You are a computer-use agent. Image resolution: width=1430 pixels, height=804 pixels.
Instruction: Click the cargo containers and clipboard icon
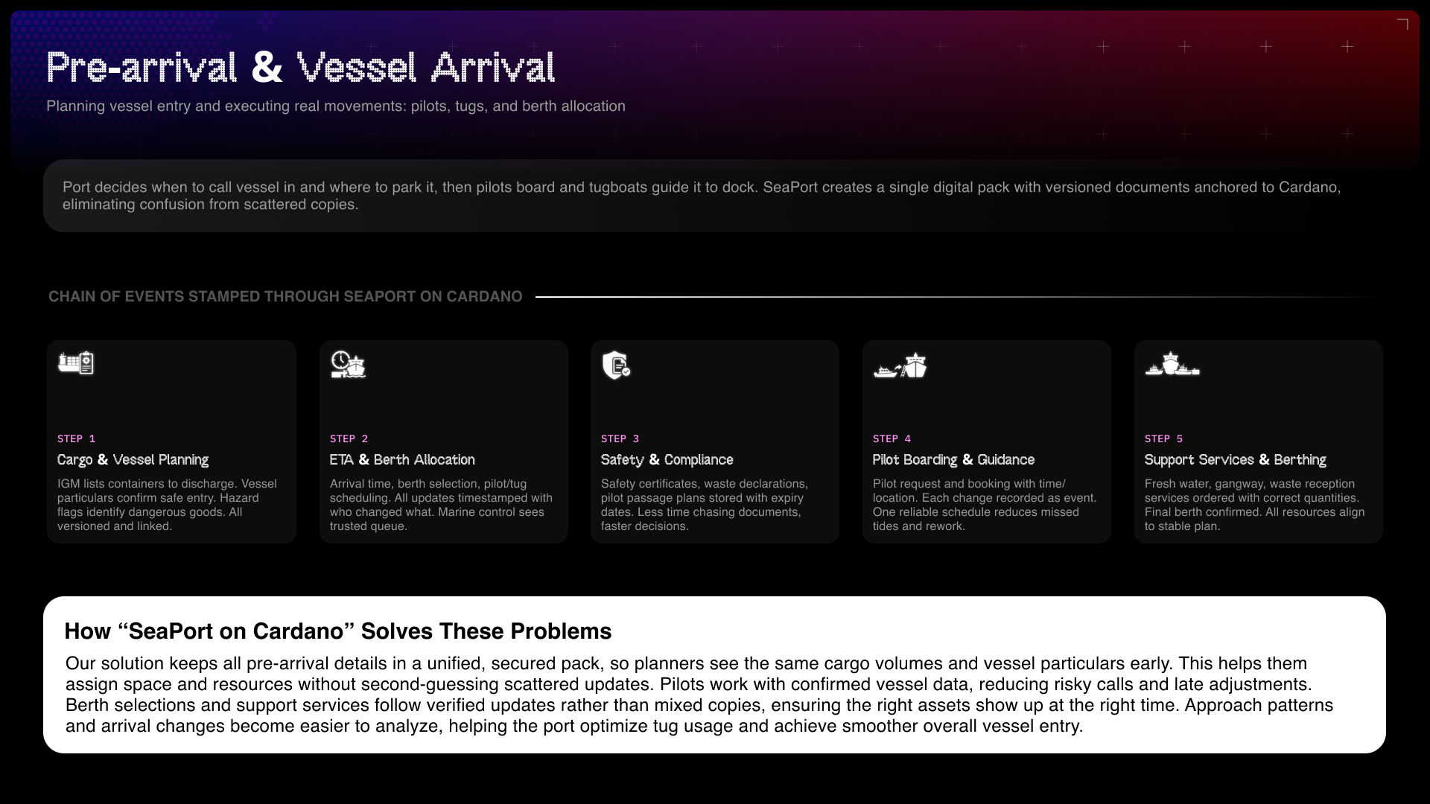(76, 363)
